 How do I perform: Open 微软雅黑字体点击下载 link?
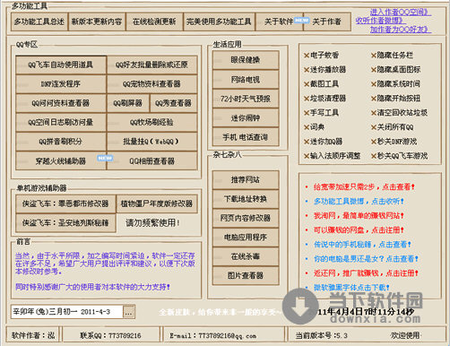click(351, 288)
